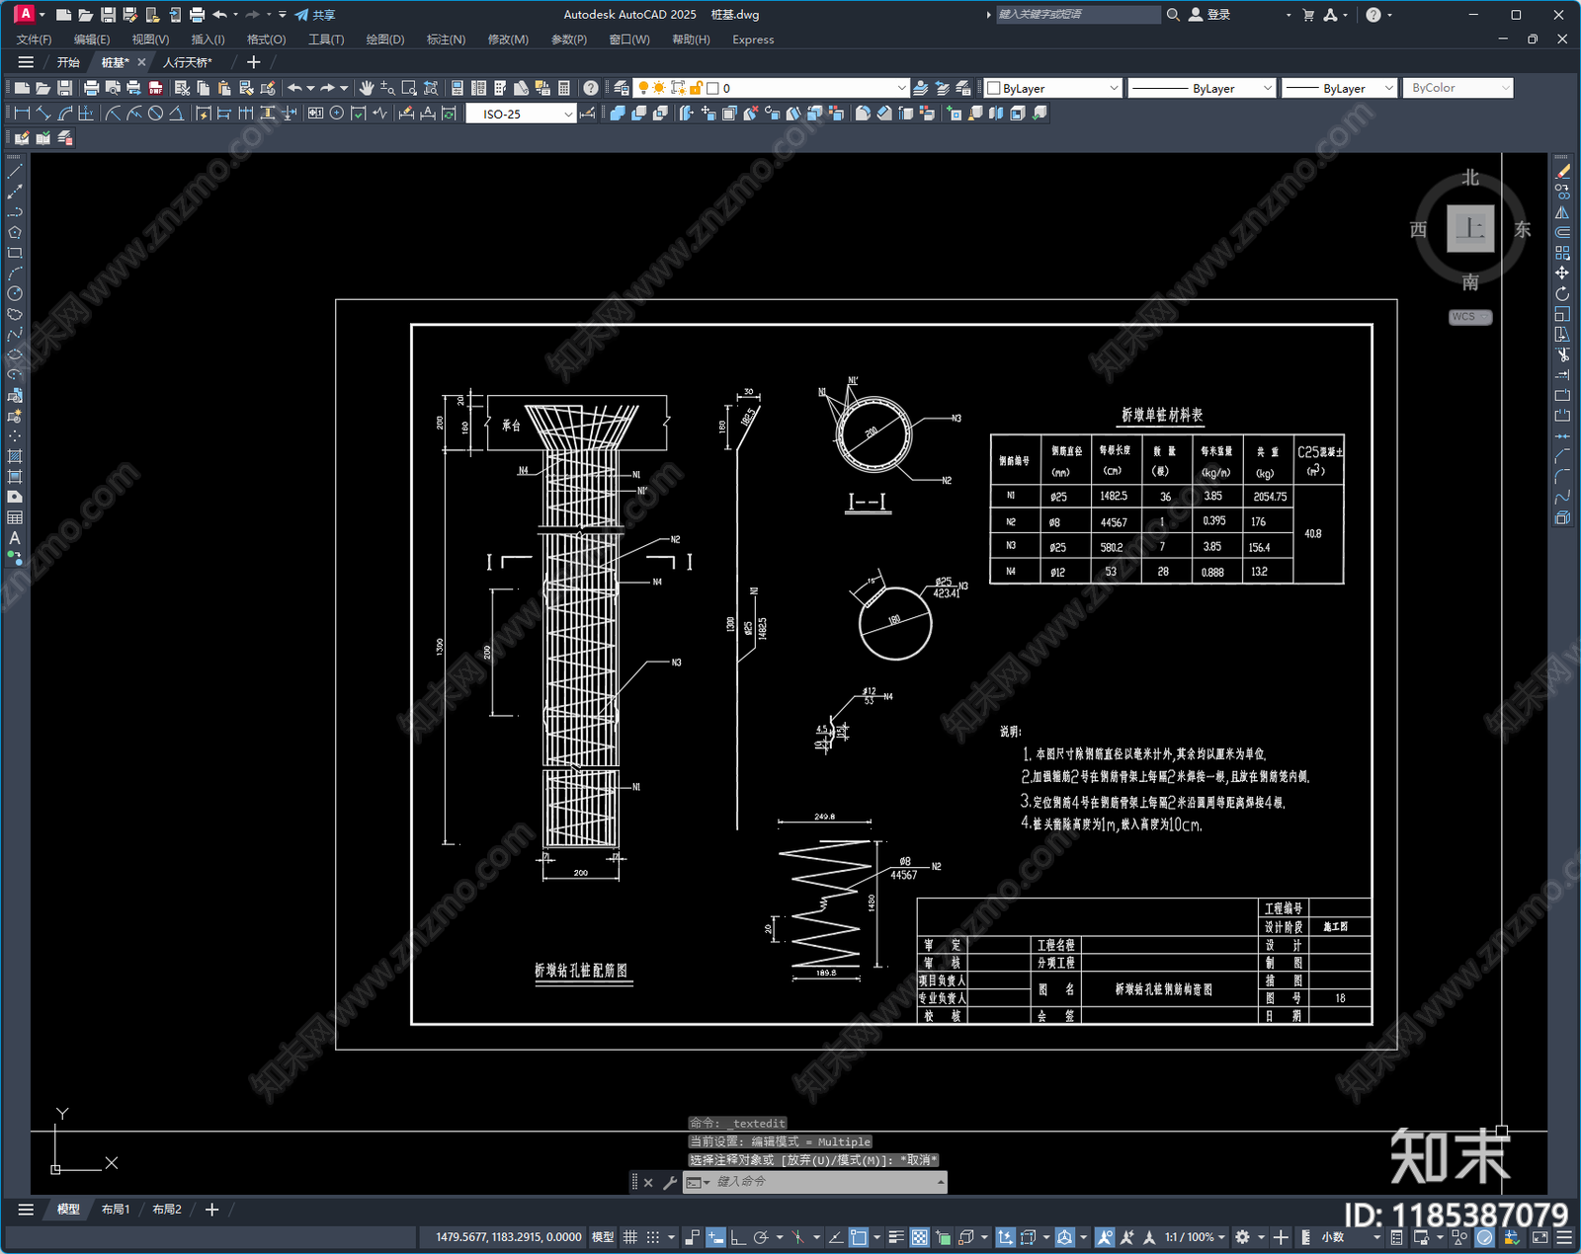The image size is (1581, 1254).
Task: Switch to the 人行天桥* drawing tab
Action: tap(188, 62)
